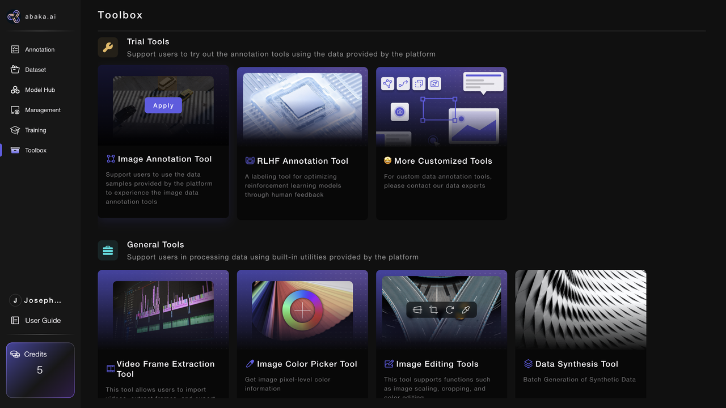The width and height of the screenshot is (726, 408).
Task: Click 'Get image pixel-level color information' text
Action: tap(288, 384)
